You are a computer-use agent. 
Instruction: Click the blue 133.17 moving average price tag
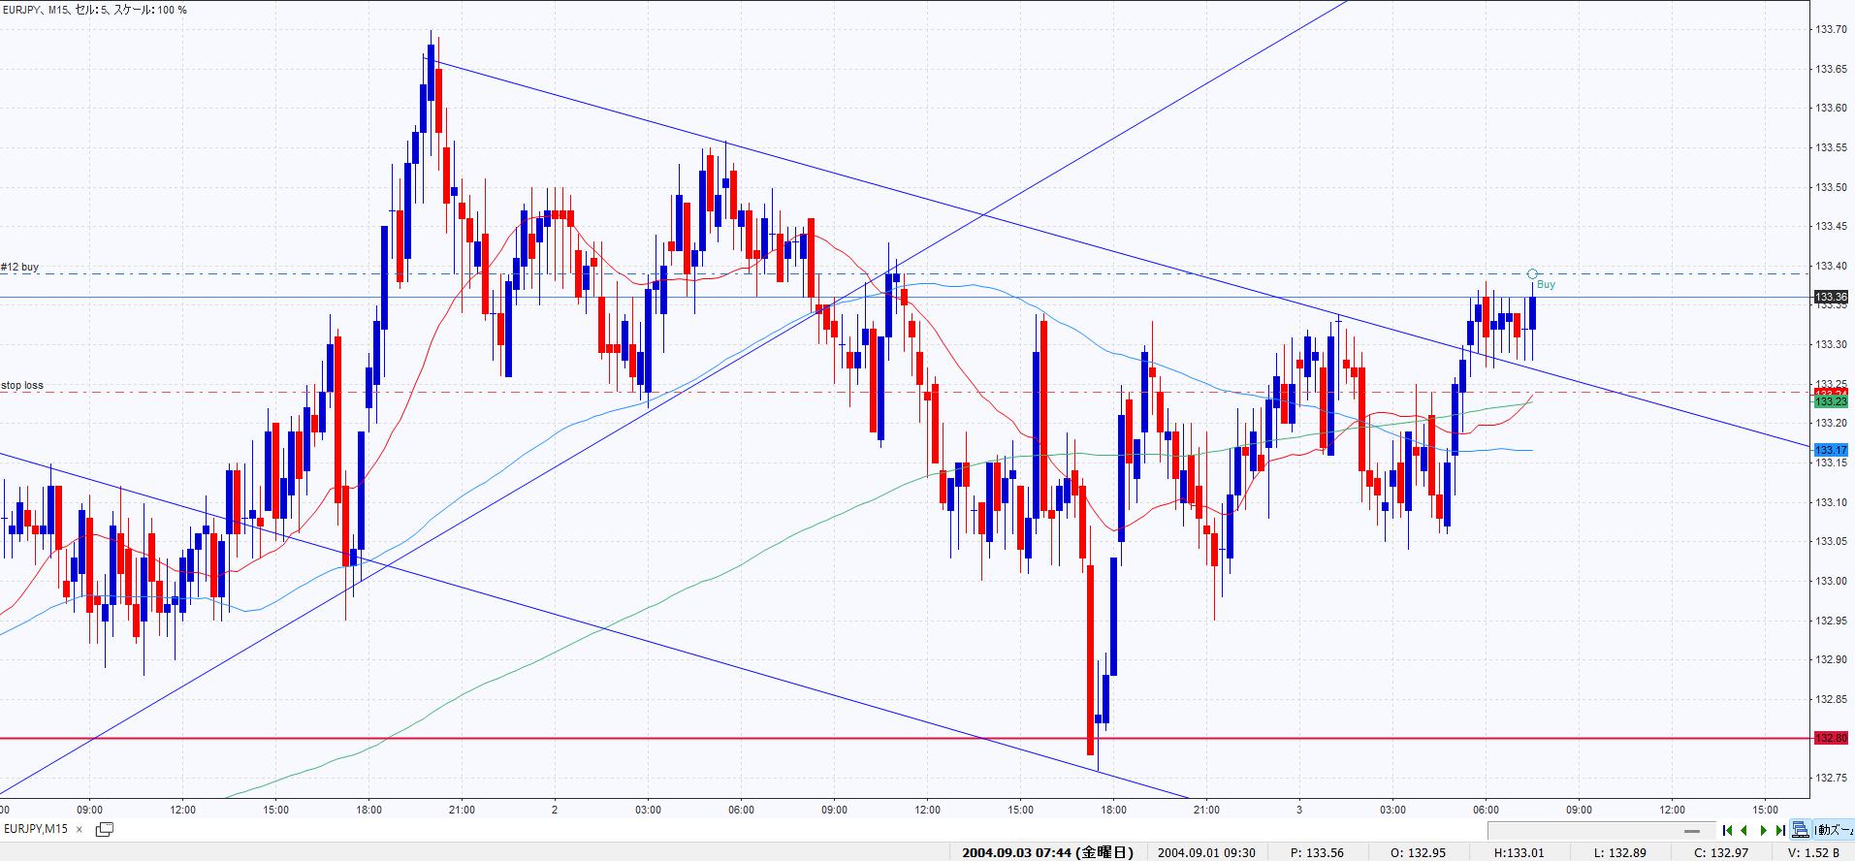pyautogui.click(x=1831, y=450)
